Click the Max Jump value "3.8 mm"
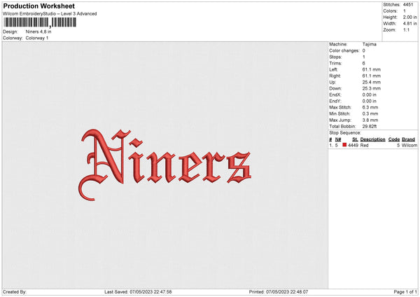Screen dimensions: 420x297 click(x=370, y=120)
